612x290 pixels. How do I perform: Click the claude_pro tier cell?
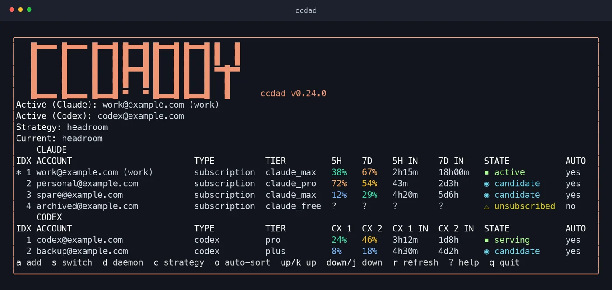(x=291, y=184)
